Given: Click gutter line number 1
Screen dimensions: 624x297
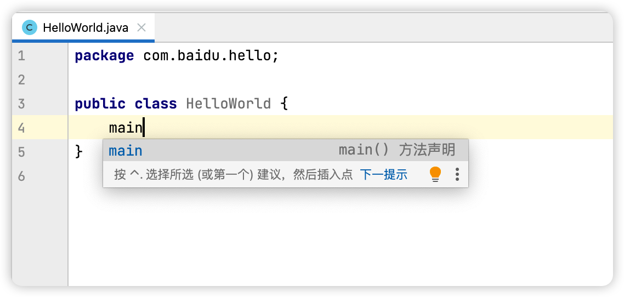Looking at the screenshot, I should pyautogui.click(x=21, y=56).
